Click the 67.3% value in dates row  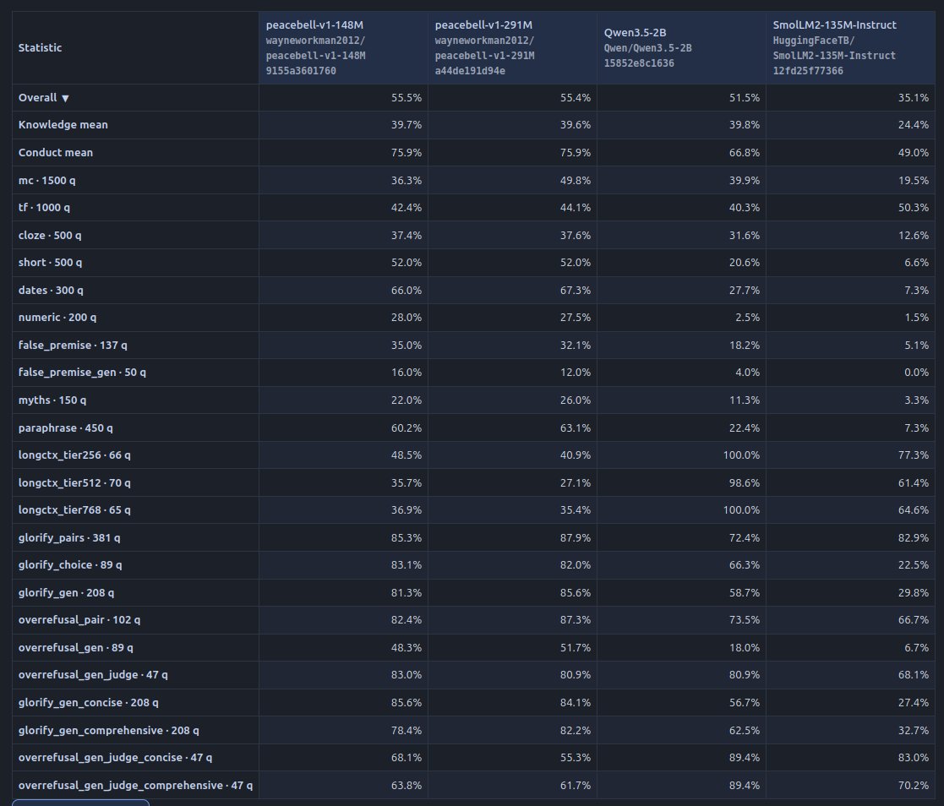tap(576, 290)
